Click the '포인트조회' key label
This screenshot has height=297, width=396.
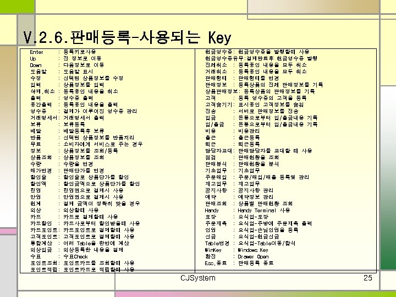coord(43,263)
